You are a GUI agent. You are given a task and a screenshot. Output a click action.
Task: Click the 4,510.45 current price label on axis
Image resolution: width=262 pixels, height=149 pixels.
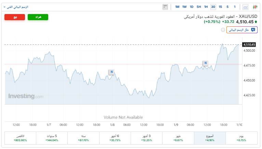[x=249, y=45]
